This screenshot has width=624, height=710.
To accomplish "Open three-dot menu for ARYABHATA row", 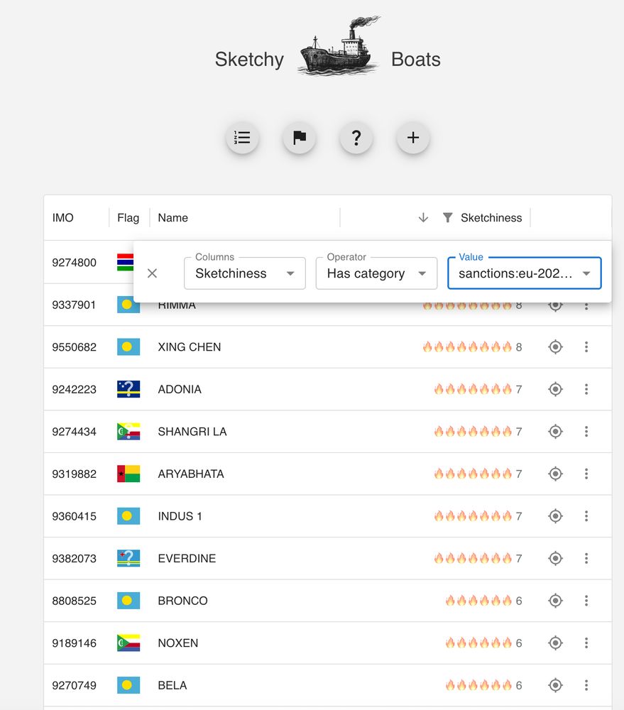I will (586, 474).
